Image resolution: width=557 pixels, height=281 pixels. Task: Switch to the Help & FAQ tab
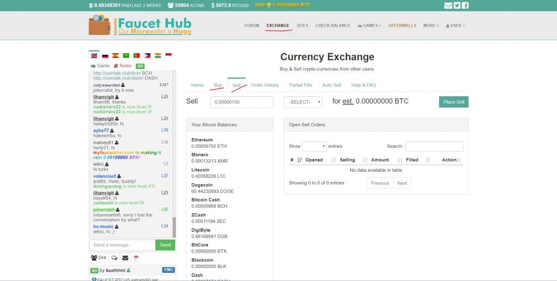pos(363,85)
